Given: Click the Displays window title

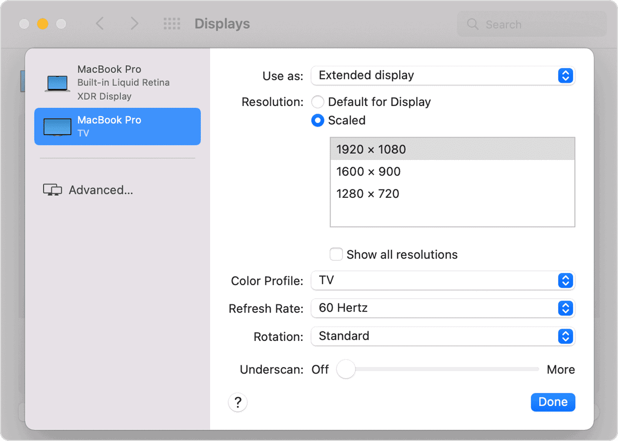Looking at the screenshot, I should click(221, 24).
